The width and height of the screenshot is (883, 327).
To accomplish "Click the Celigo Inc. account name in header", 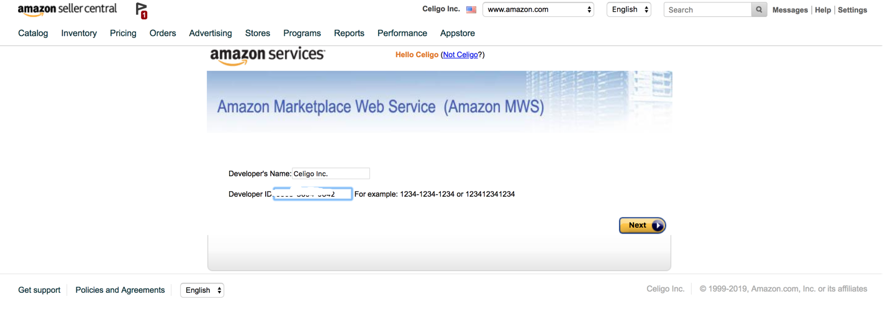I will click(441, 9).
